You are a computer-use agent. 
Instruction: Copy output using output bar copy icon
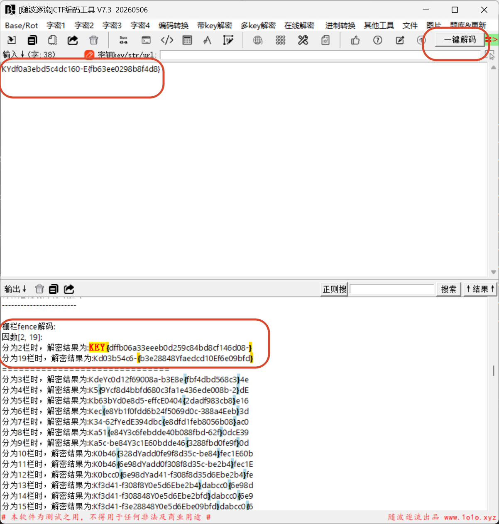tap(54, 289)
